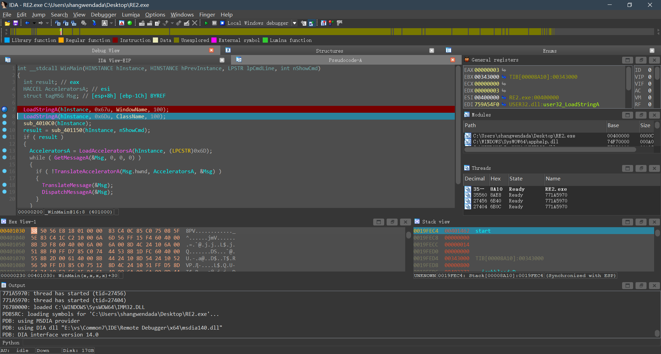The height and width of the screenshot is (354, 661).
Task: Click the red warning triangle toolbar icon
Action: pos(122,23)
